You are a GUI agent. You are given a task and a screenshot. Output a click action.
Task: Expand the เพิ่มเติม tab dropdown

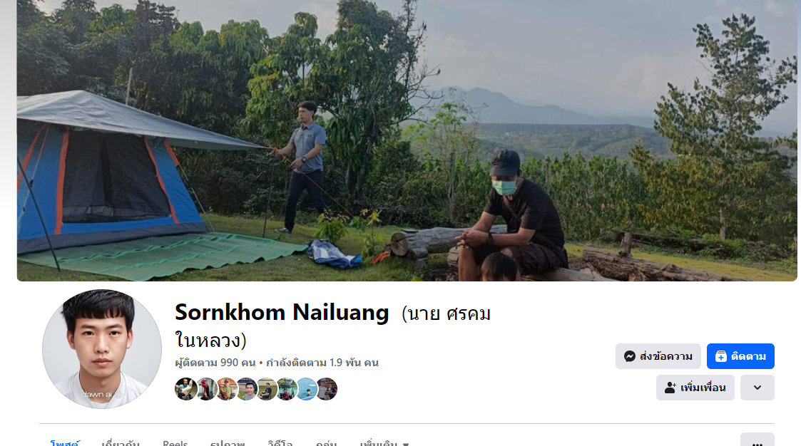pyautogui.click(x=384, y=443)
